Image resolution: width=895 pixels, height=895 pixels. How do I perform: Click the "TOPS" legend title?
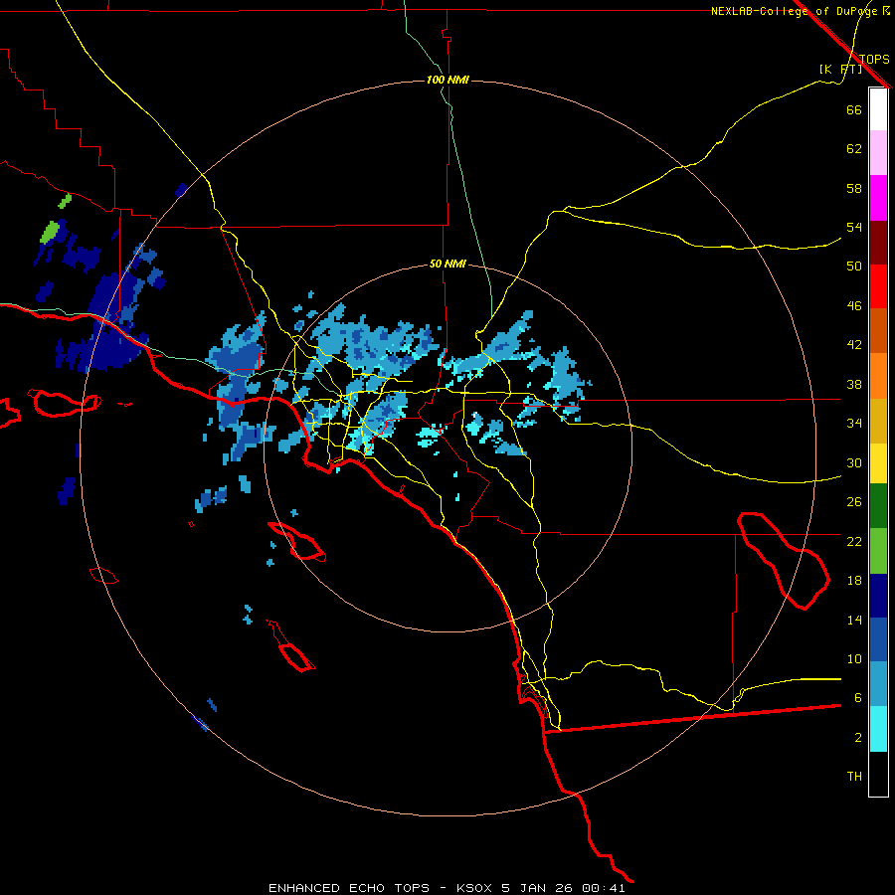(874, 60)
